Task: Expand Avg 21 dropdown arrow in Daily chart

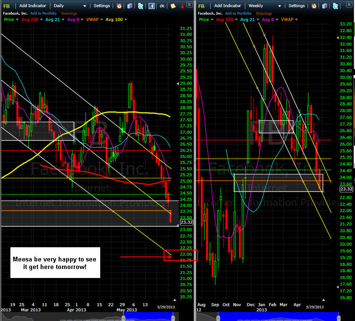Action: point(63,20)
